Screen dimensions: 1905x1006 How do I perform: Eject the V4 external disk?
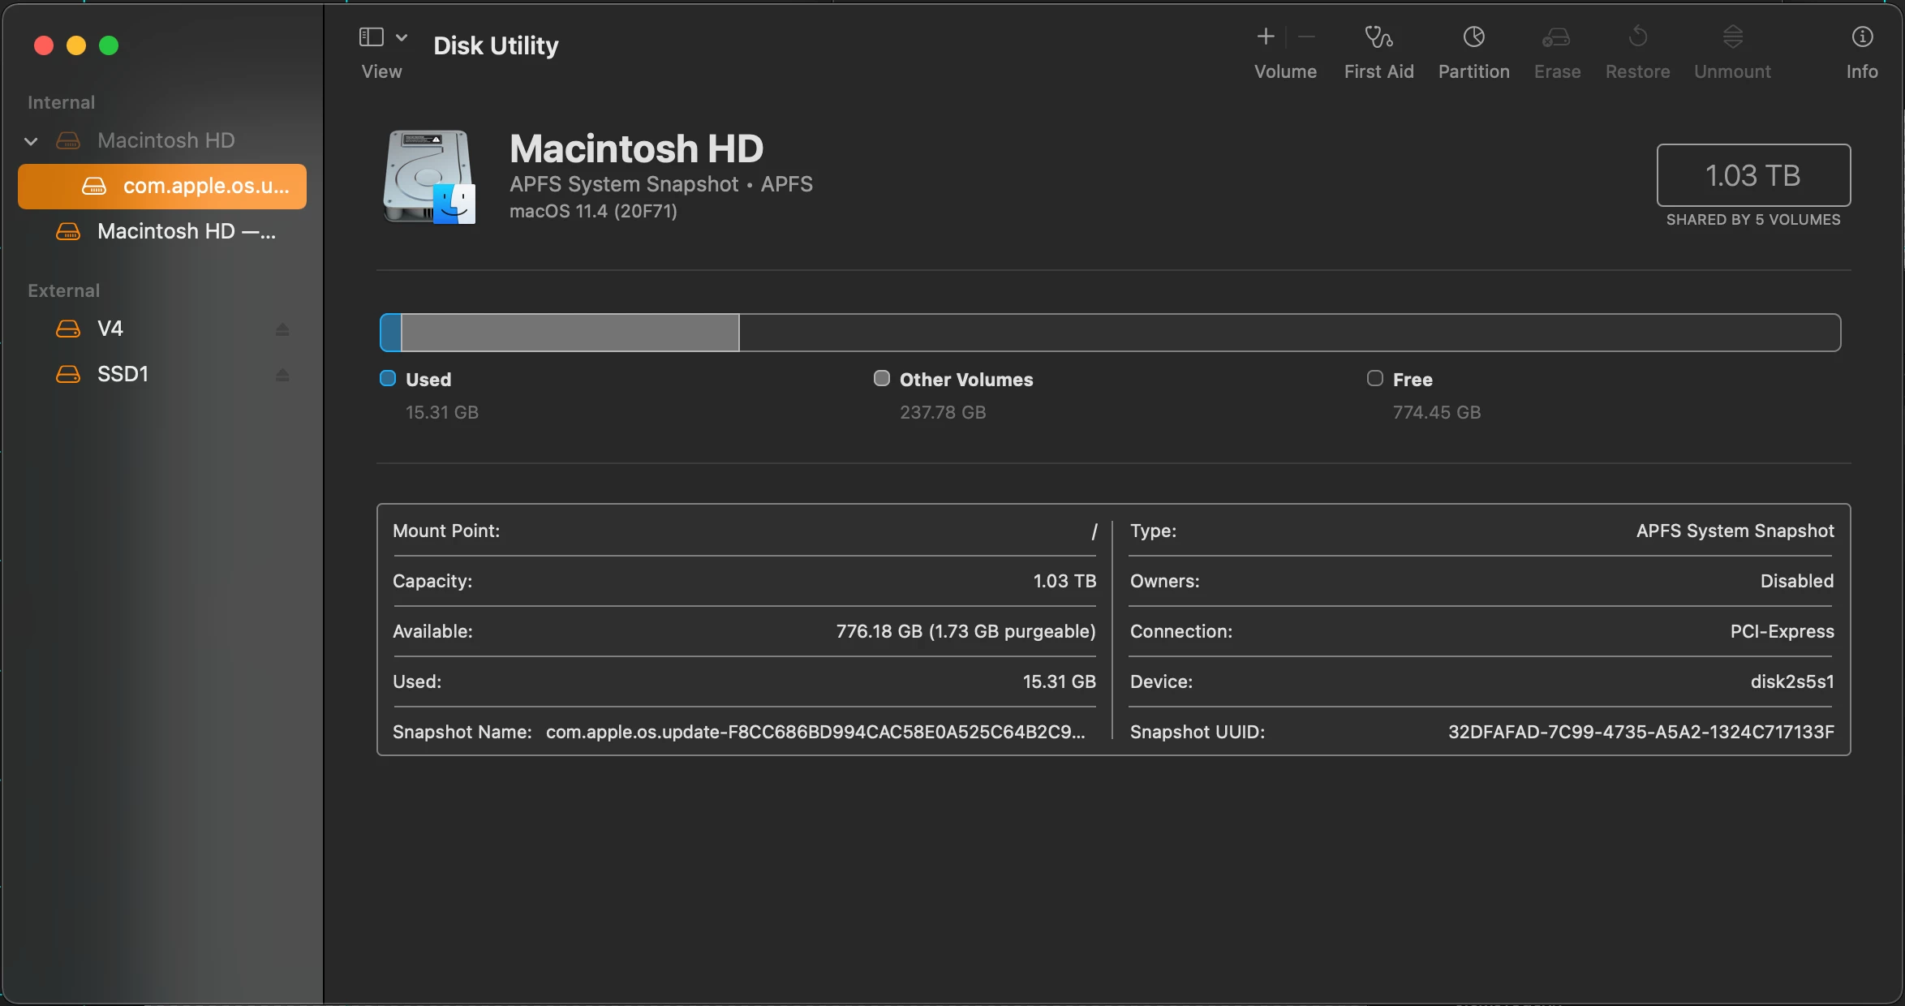(x=282, y=329)
